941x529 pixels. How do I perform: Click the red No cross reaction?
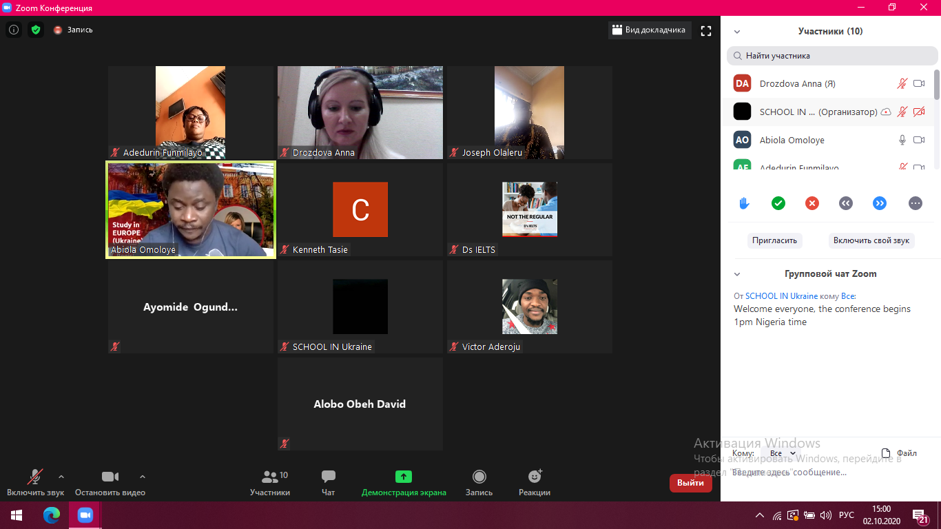(x=812, y=203)
